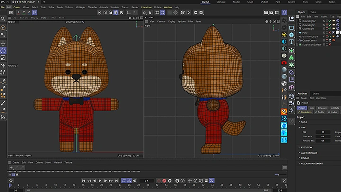Image resolution: width=341 pixels, height=192 pixels.
Task: Click the Null object icon
Action: [x=291, y=18]
